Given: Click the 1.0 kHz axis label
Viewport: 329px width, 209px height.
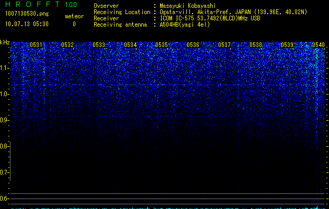Looking at the screenshot, I should point(5,94).
